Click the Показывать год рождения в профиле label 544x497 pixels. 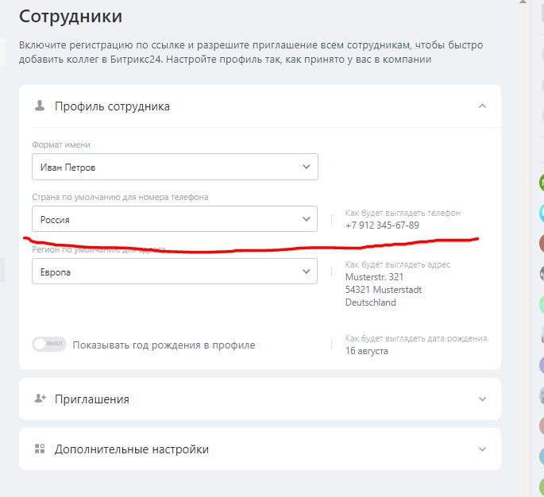coord(164,345)
